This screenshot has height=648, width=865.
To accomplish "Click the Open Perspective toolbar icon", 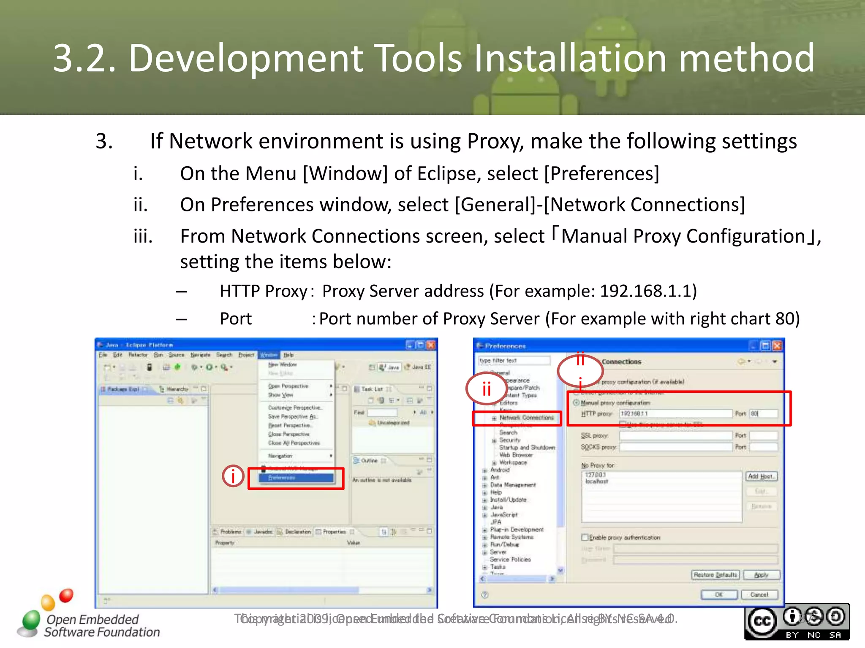I will tap(372, 367).
